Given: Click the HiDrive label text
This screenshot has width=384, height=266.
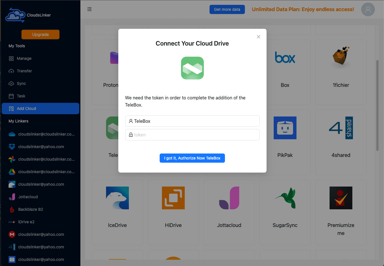Looking at the screenshot, I should 173,225.
